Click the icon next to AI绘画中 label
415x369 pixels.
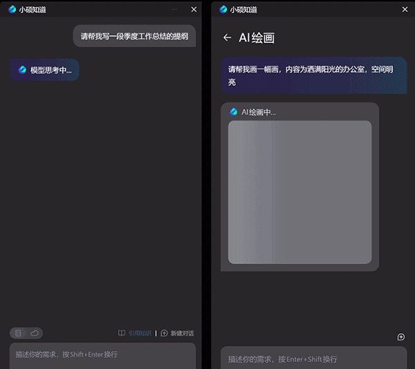pos(234,112)
